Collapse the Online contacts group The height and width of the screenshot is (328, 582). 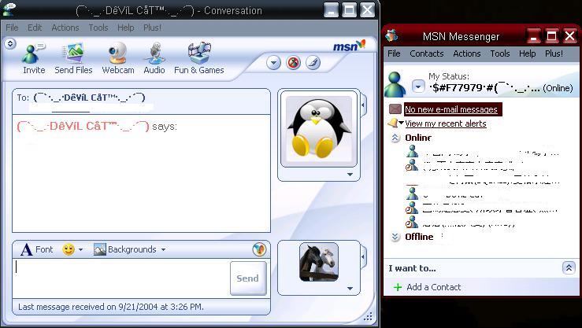click(x=395, y=138)
